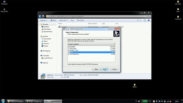Open Pictures library
Screen dimensions: 183x103
(46, 43)
